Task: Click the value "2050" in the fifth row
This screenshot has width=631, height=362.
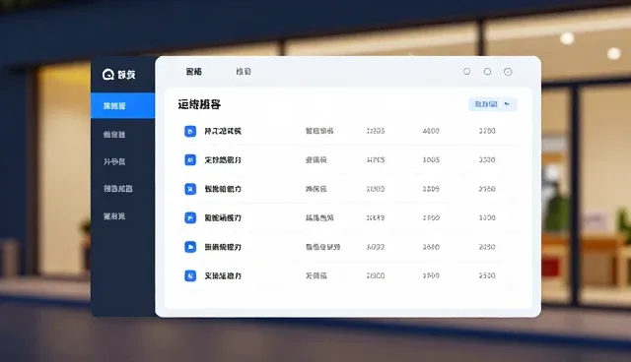Action: [487, 247]
